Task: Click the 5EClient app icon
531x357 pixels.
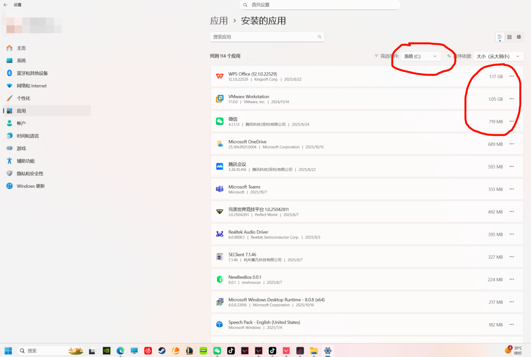Action: click(219, 257)
